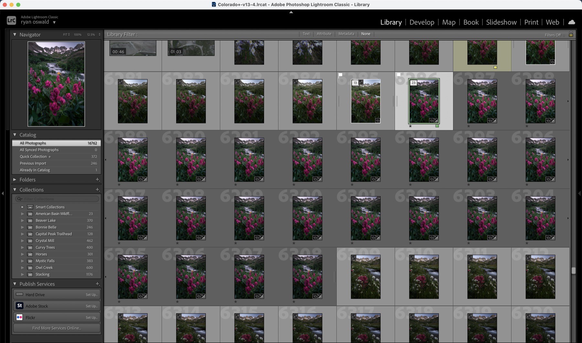
Task: Select the Attribute library filter
Action: click(x=324, y=34)
